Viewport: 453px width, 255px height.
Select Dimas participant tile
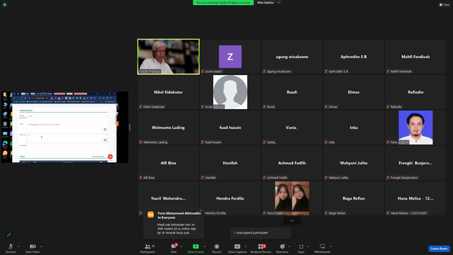(354, 92)
